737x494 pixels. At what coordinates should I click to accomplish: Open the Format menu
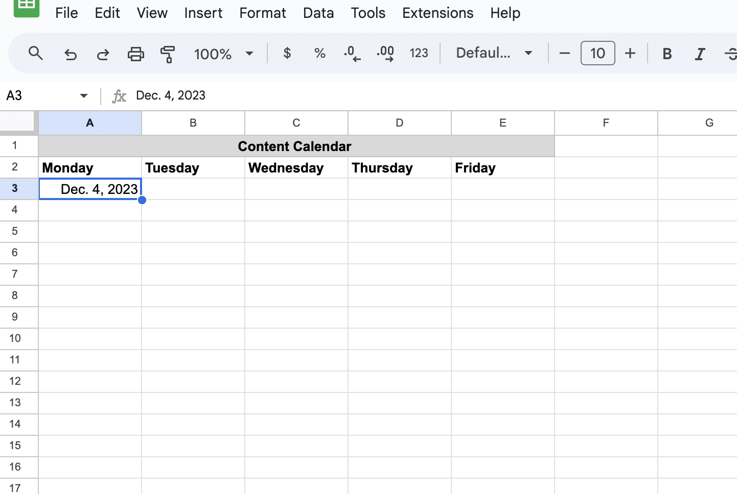click(x=263, y=13)
